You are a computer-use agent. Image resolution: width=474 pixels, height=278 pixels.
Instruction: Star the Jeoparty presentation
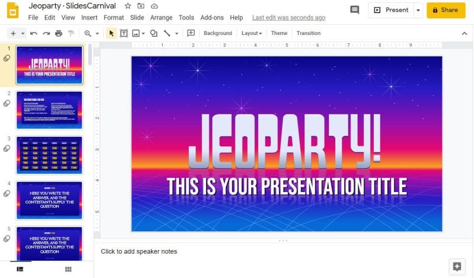pyautogui.click(x=127, y=6)
